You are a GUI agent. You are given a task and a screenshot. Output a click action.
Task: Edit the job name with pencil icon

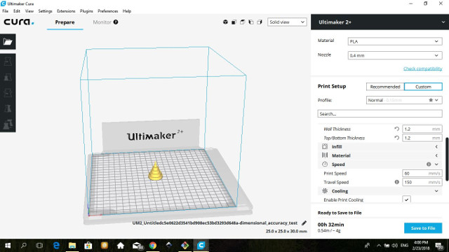pyautogui.click(x=304, y=223)
